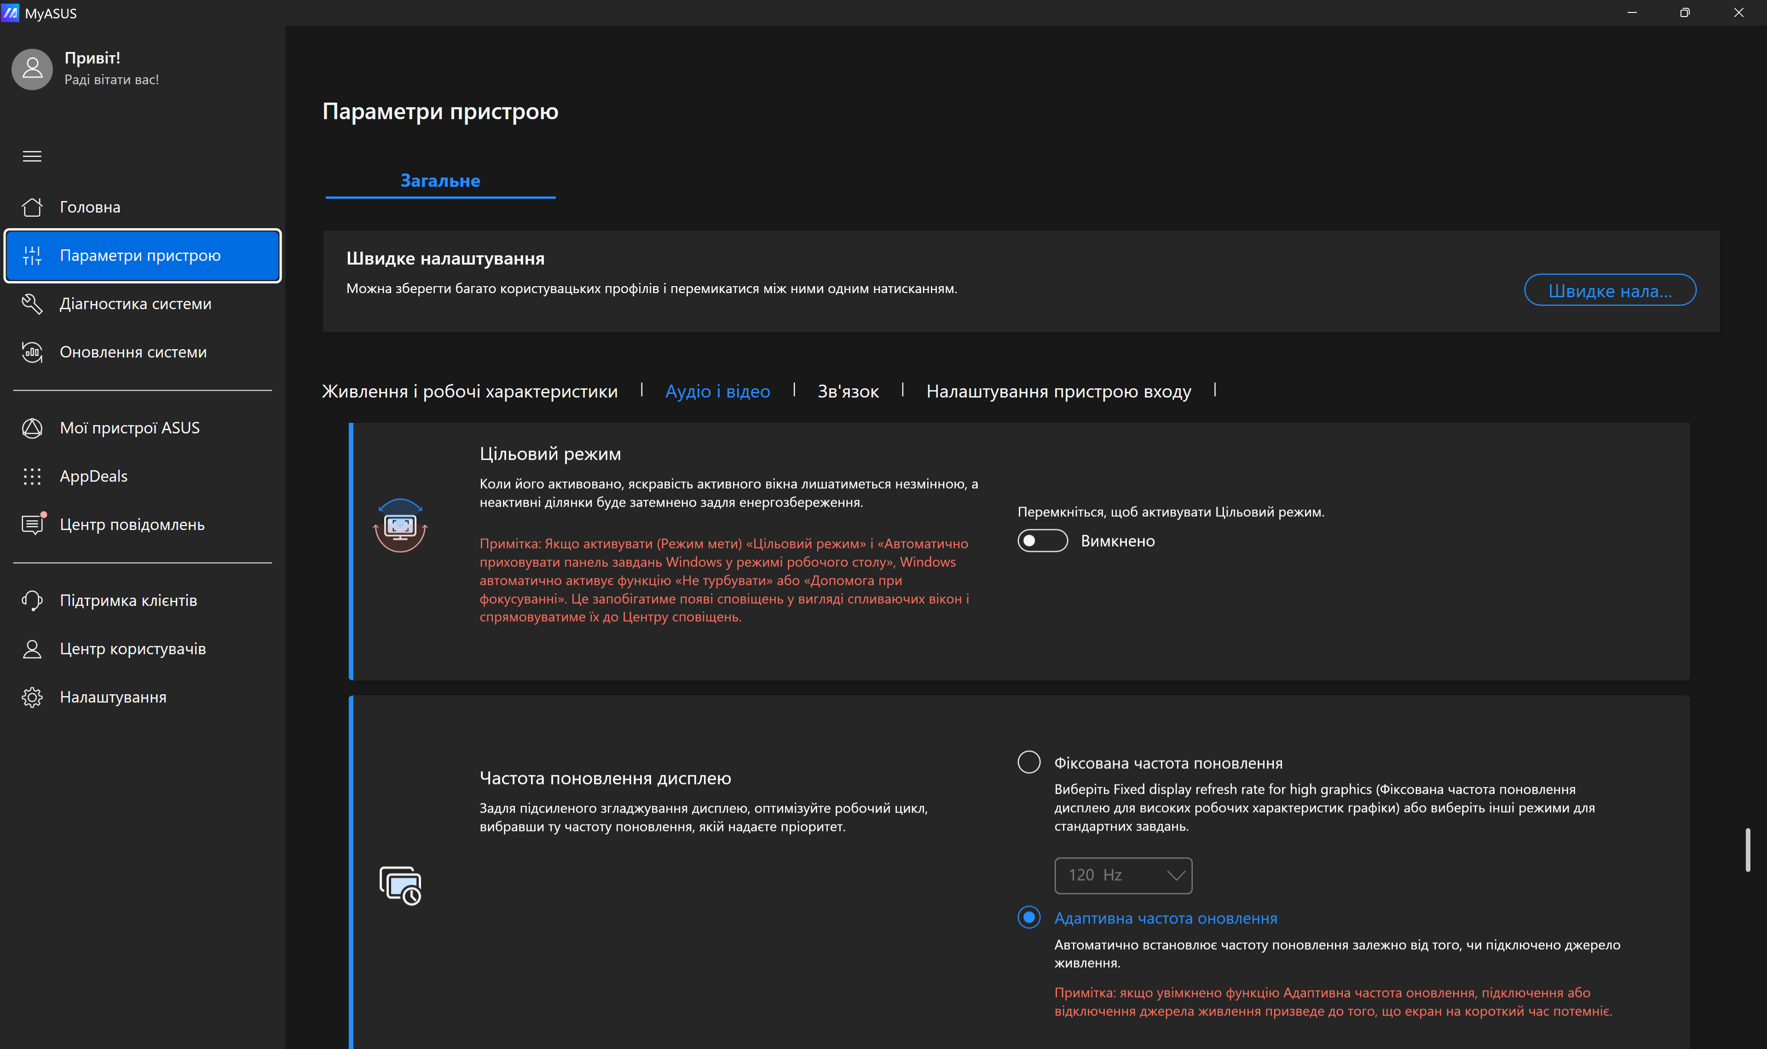Click the vertical scrollbar thumb
Image resolution: width=1767 pixels, height=1049 pixels.
[x=1747, y=850]
